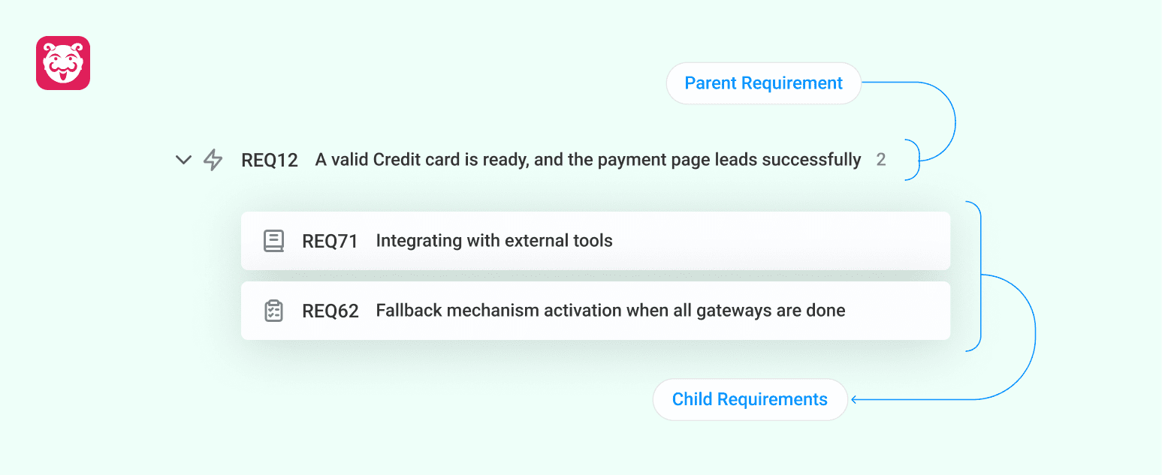Select the REQ71 identifier label
1162x475 pixels.
[329, 240]
